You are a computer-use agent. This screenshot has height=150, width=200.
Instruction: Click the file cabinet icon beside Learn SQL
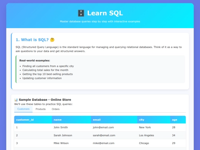pos(81,13)
